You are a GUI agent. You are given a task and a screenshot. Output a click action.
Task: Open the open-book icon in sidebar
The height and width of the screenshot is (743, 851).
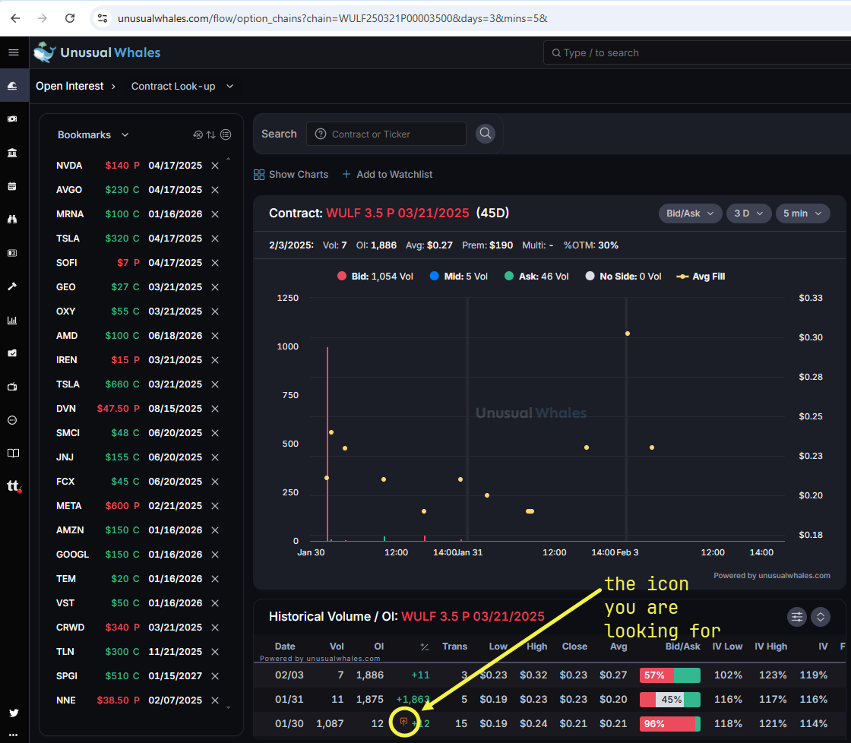14,454
